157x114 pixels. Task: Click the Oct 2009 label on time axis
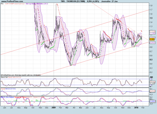point(116,108)
